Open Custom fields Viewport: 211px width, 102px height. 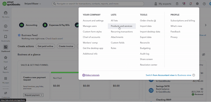point(117,43)
